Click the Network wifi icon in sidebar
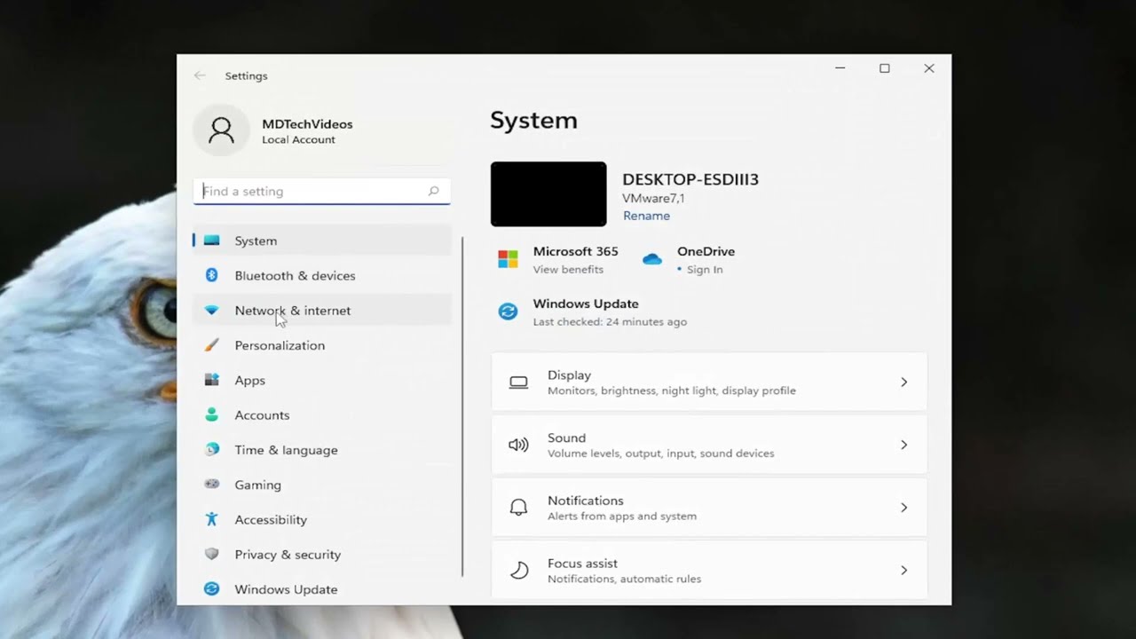Image resolution: width=1136 pixels, height=639 pixels. click(211, 311)
